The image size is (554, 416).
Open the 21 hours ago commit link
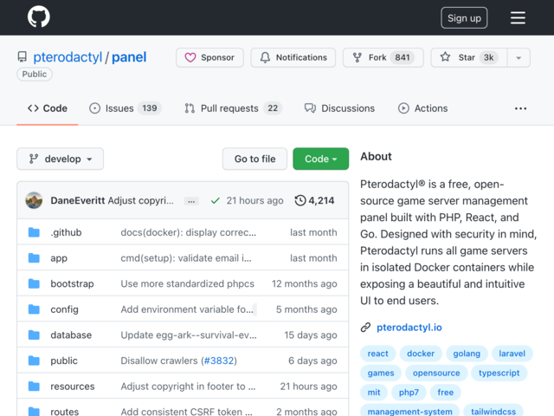coord(254,200)
